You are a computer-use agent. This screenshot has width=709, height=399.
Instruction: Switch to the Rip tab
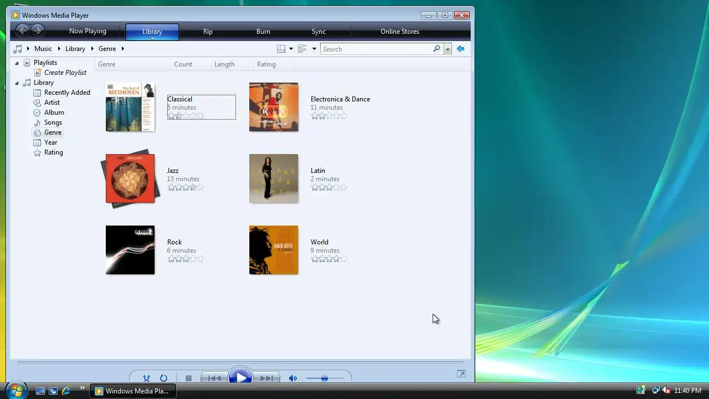click(x=208, y=32)
